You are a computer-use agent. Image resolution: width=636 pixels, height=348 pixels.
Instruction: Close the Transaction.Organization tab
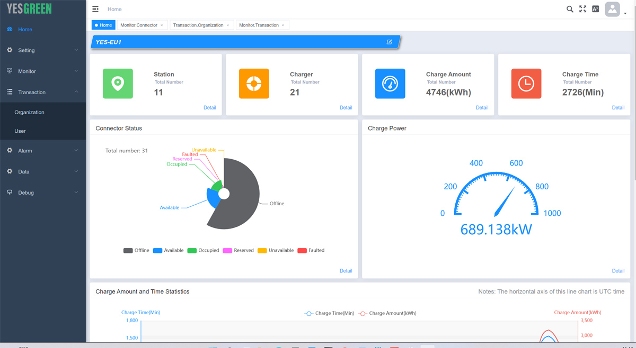(228, 25)
